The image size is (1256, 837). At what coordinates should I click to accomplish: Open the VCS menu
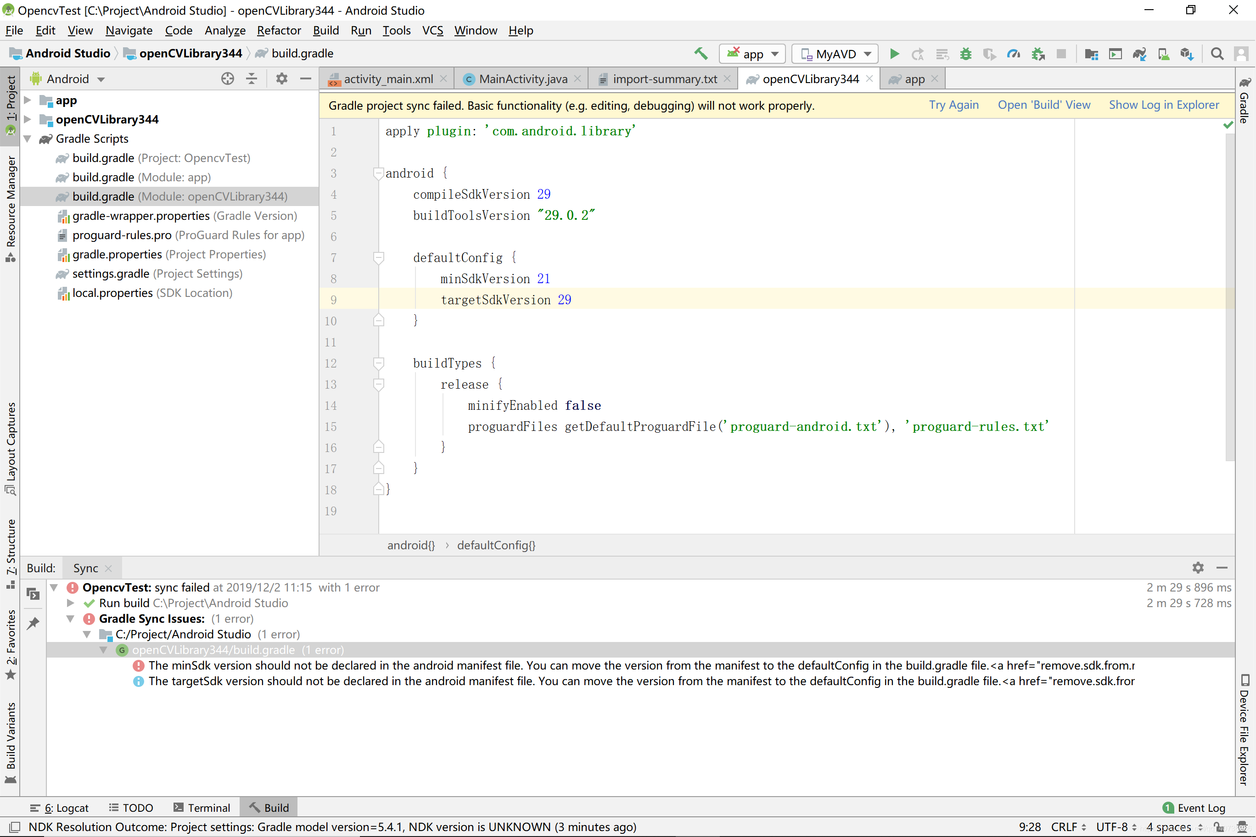(432, 30)
